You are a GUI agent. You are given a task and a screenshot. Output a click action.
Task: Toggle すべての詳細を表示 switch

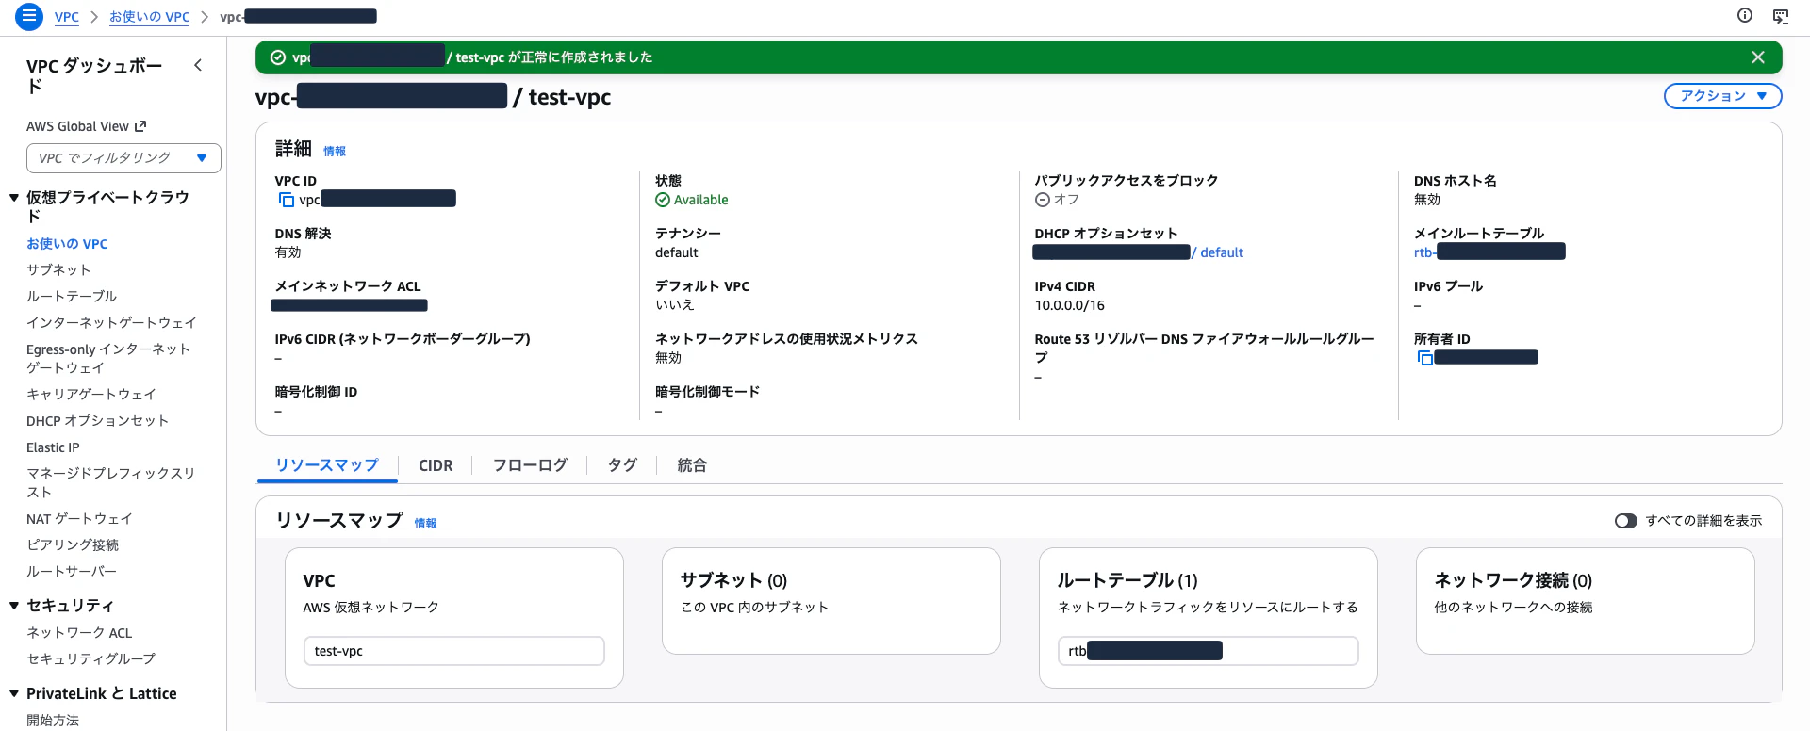pyautogui.click(x=1626, y=521)
